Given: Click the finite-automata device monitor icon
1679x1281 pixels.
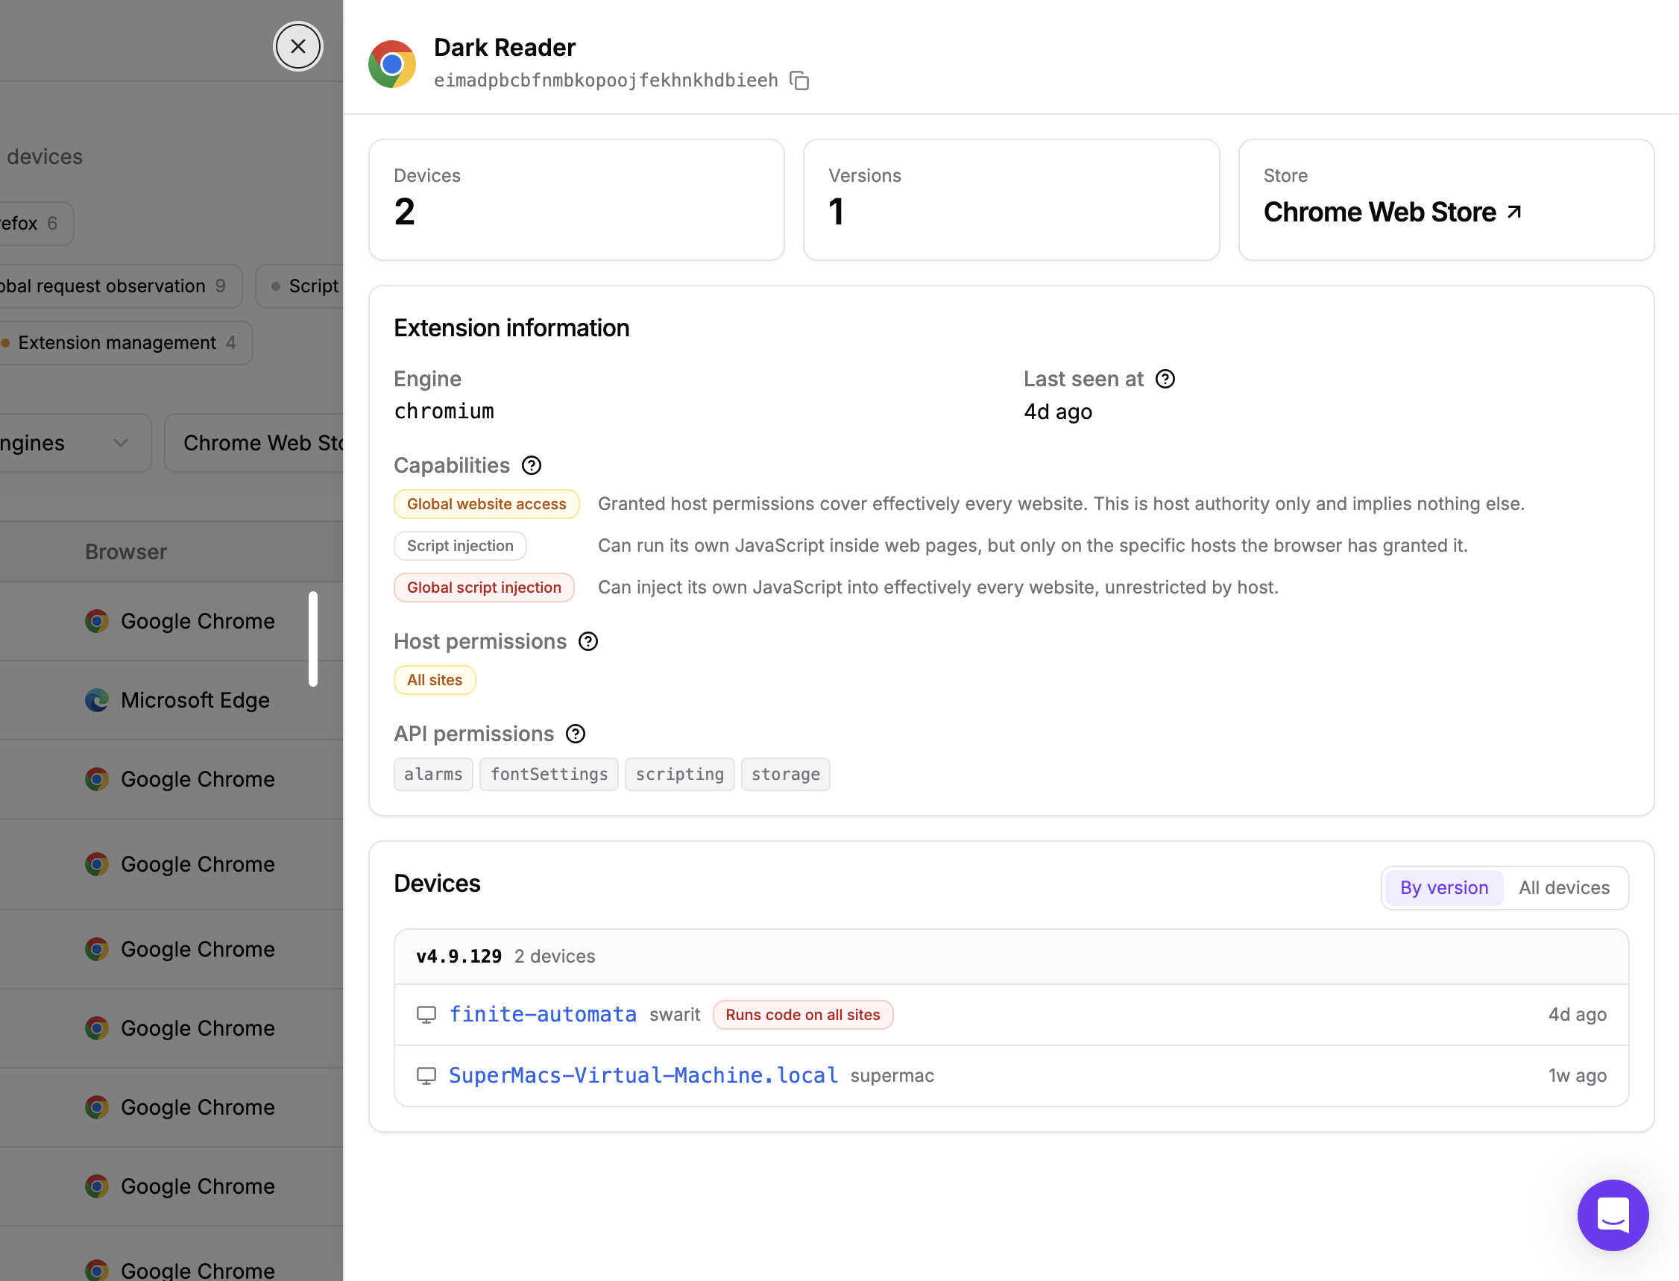Looking at the screenshot, I should (x=426, y=1015).
